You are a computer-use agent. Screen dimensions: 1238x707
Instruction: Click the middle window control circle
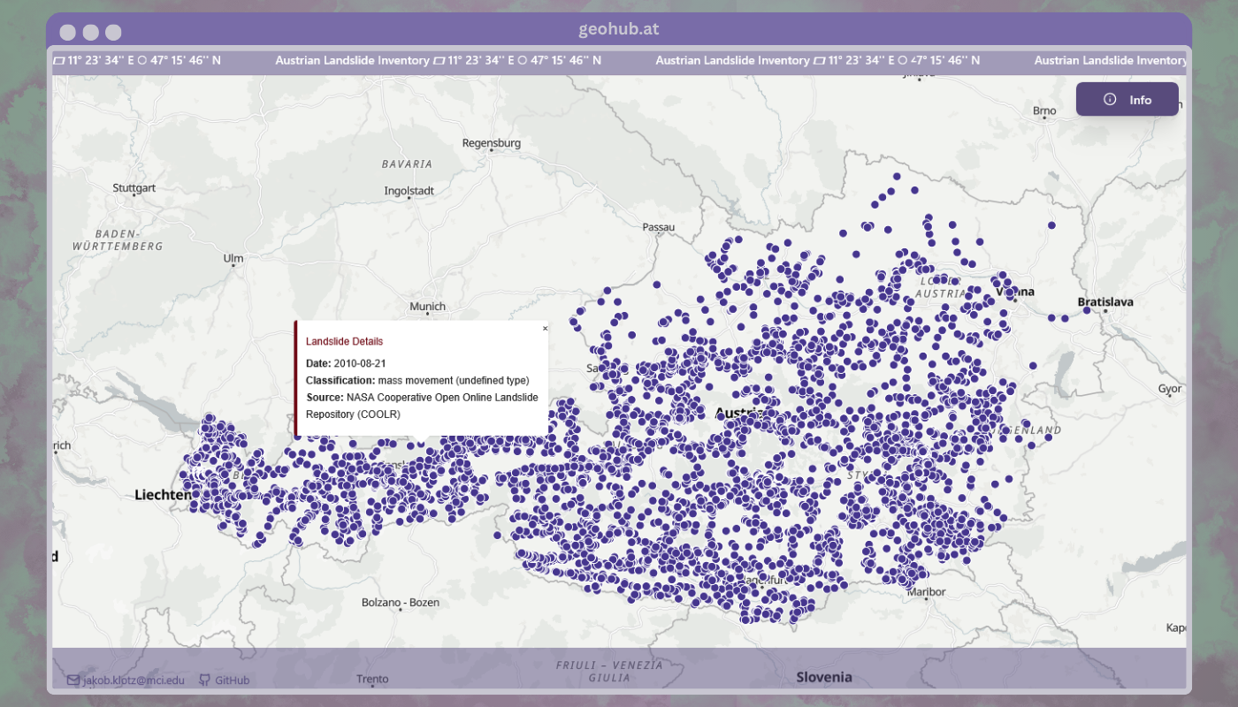[x=90, y=33]
